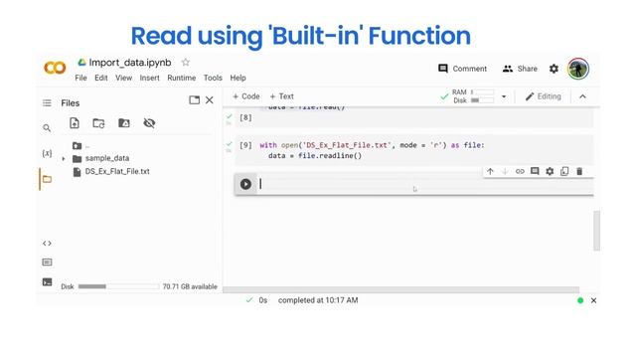This screenshot has height=358, width=636.
Task: Toggle the Files folder sidebar icon
Action: click(47, 179)
